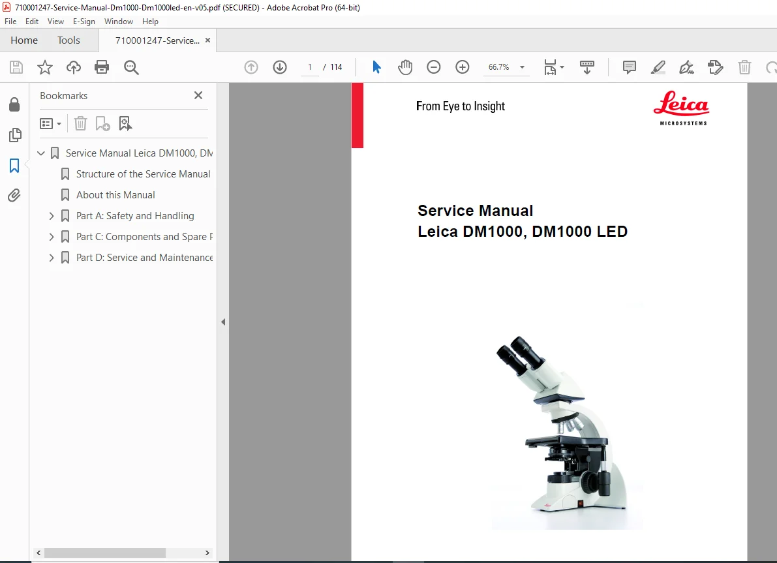Image resolution: width=777 pixels, height=563 pixels.
Task: Delete selected bookmark trash icon
Action: [80, 123]
